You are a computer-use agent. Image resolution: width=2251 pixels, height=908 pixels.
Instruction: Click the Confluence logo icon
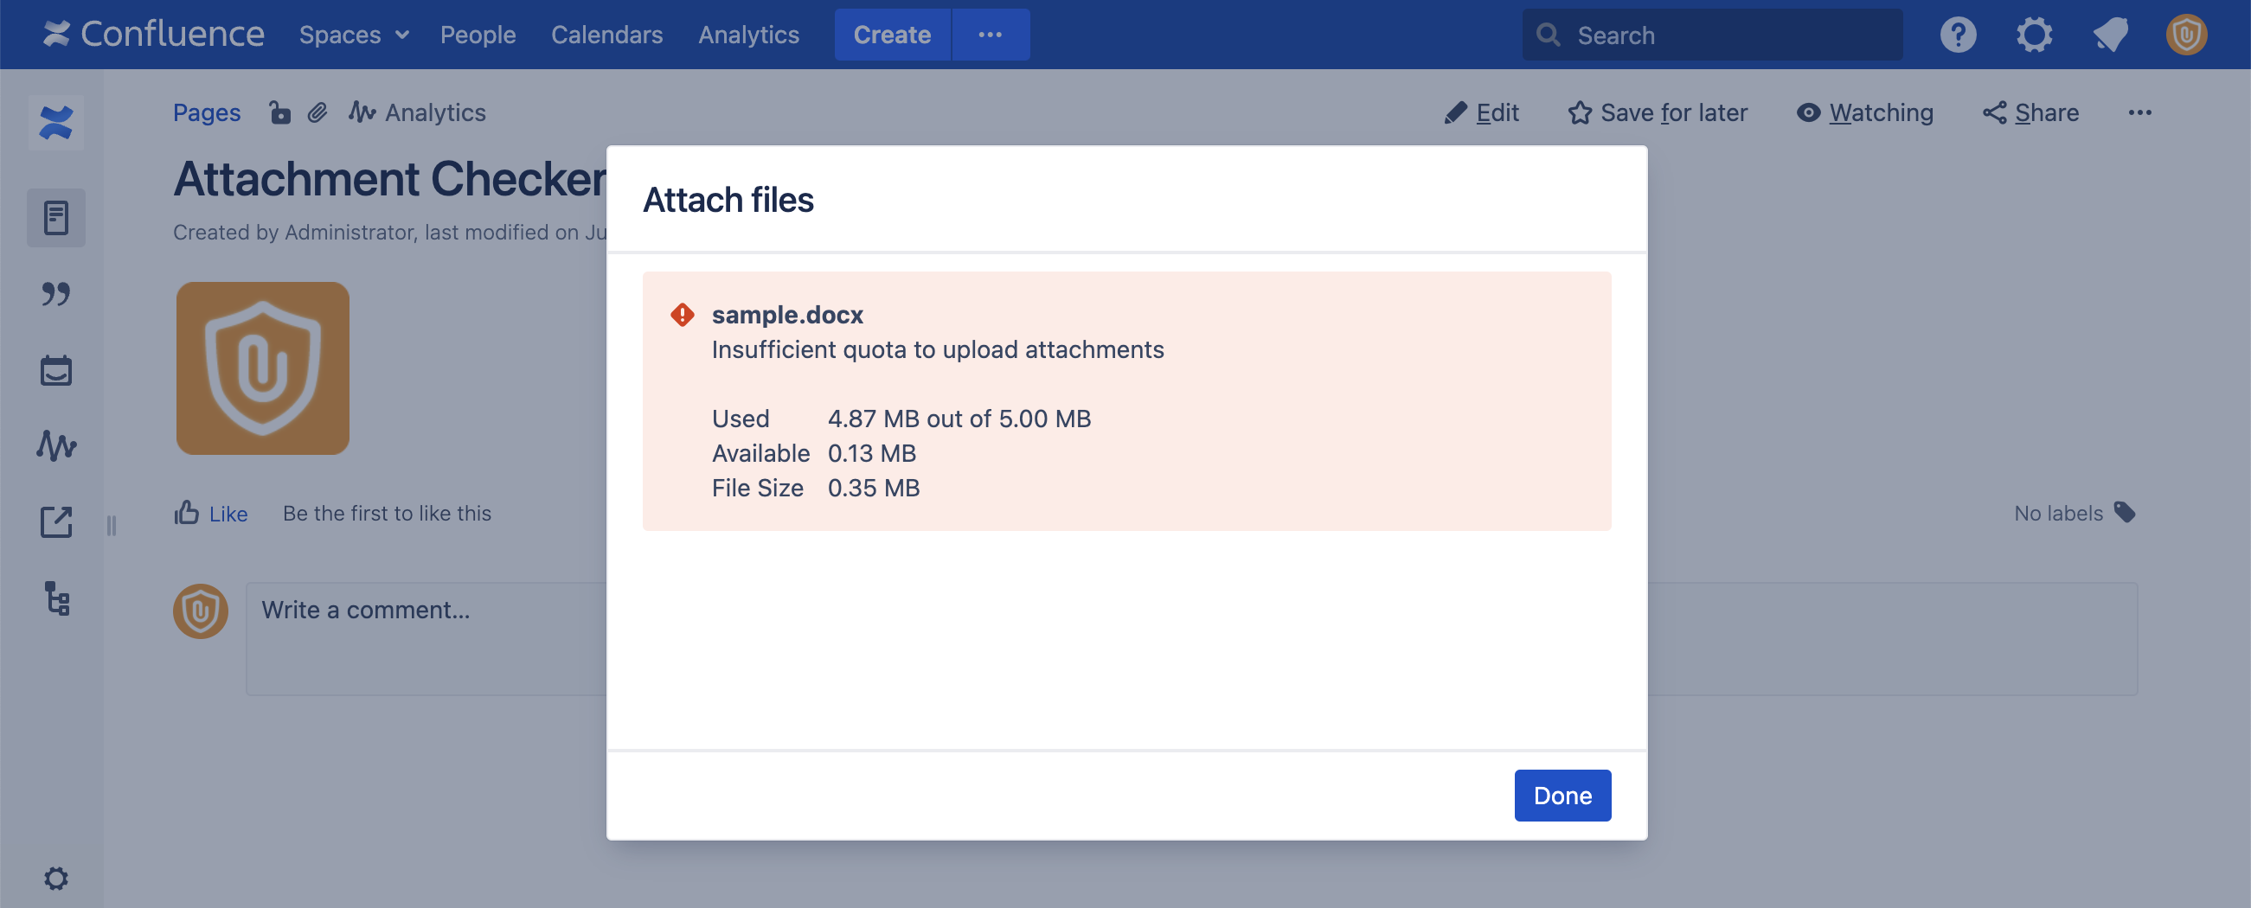tap(56, 34)
